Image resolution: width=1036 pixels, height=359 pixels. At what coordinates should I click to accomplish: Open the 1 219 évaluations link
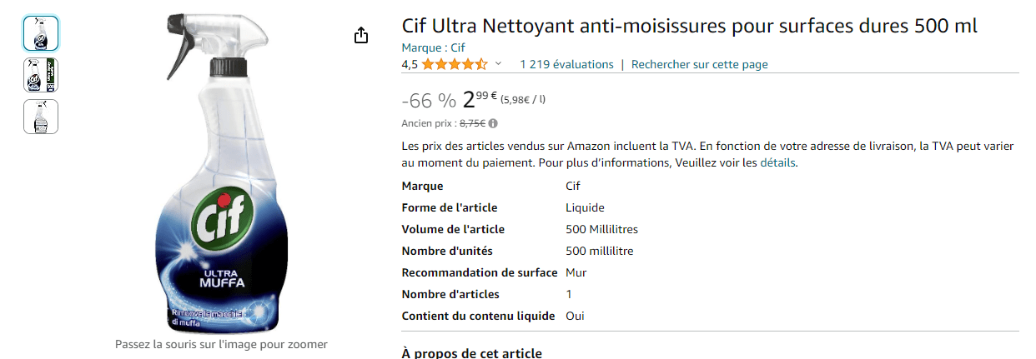566,64
